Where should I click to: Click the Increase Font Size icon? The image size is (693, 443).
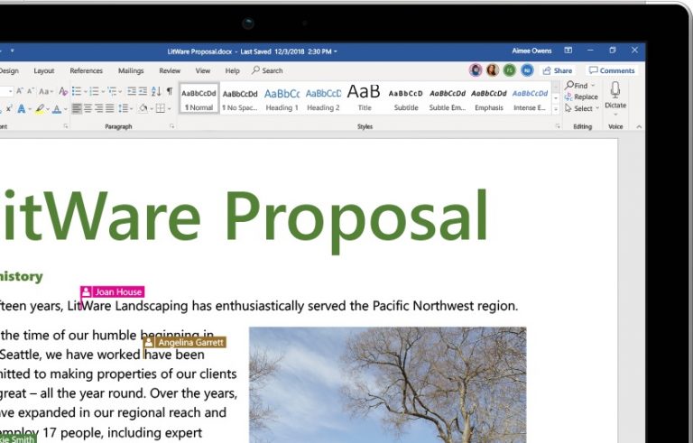(20, 91)
